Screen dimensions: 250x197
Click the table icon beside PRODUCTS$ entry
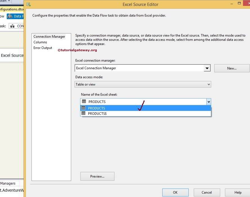pos(84,113)
